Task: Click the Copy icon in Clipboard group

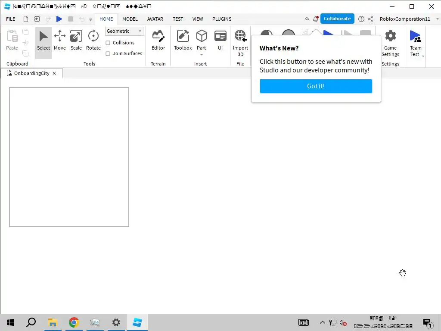Action: 25,32
